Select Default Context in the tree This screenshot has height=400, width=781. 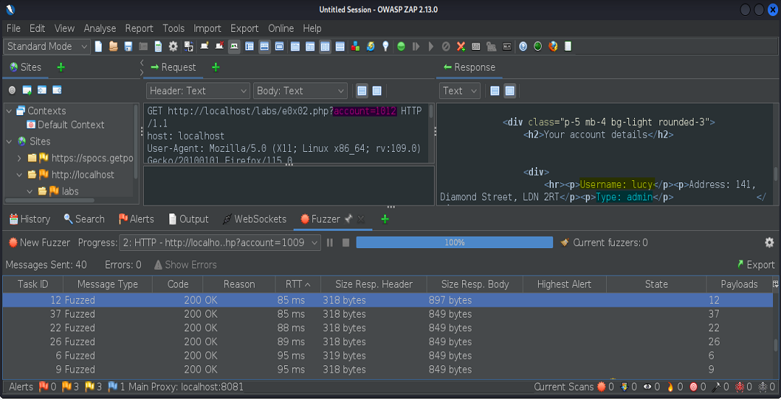click(x=65, y=125)
